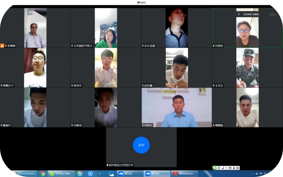Select the 赵世鑫 video tile
Image resolution: width=283 pixels, height=177 pixels.
pos(177,68)
